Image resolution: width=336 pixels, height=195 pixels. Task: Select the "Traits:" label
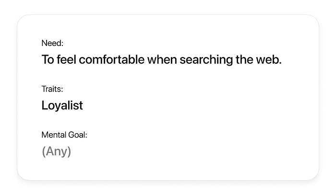pos(52,89)
